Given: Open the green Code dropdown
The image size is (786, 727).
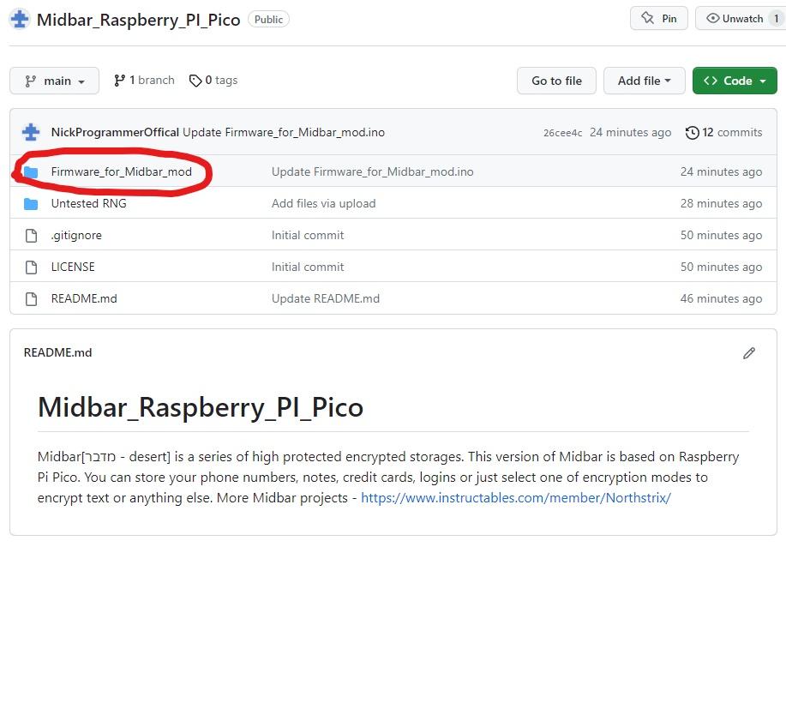Looking at the screenshot, I should 735,81.
